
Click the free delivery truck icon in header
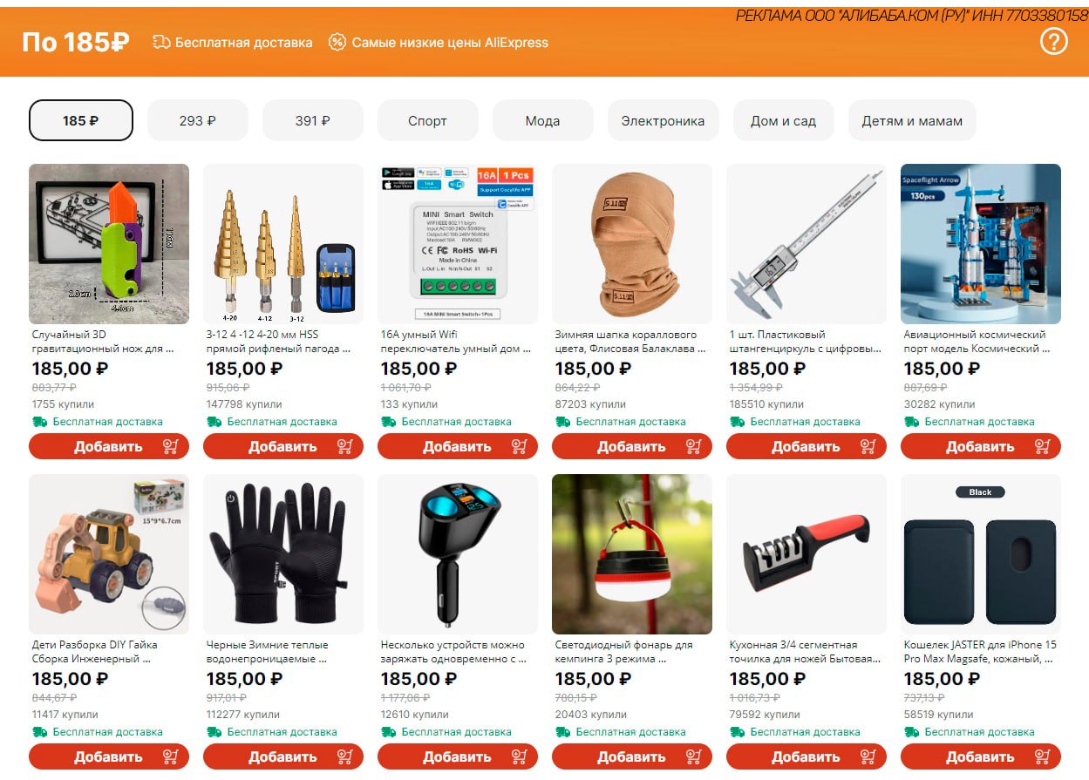(x=161, y=42)
